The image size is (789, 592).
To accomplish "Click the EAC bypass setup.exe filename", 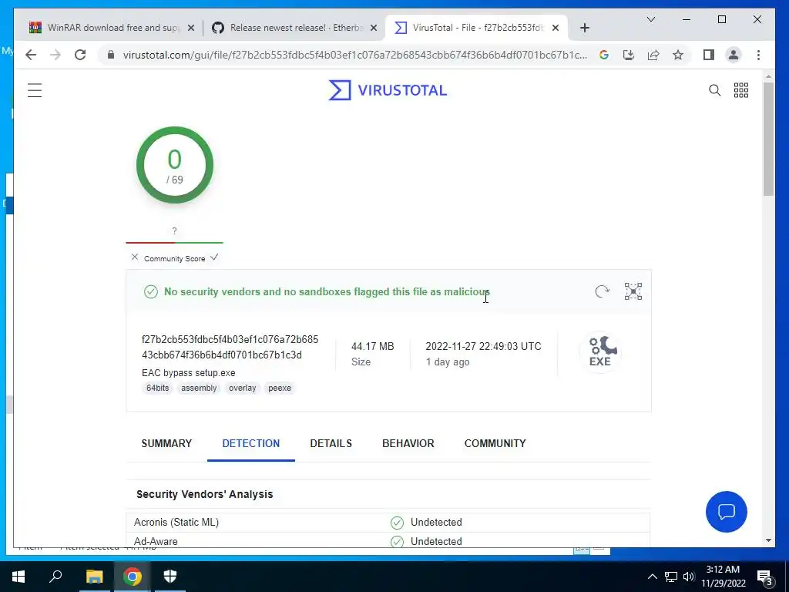I will pyautogui.click(x=189, y=373).
